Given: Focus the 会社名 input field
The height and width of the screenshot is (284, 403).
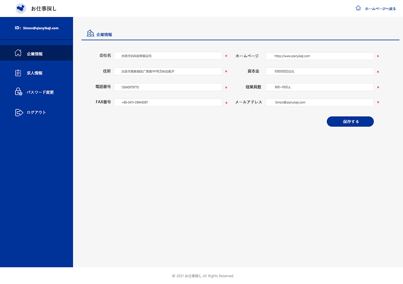Looking at the screenshot, I should tap(168, 56).
